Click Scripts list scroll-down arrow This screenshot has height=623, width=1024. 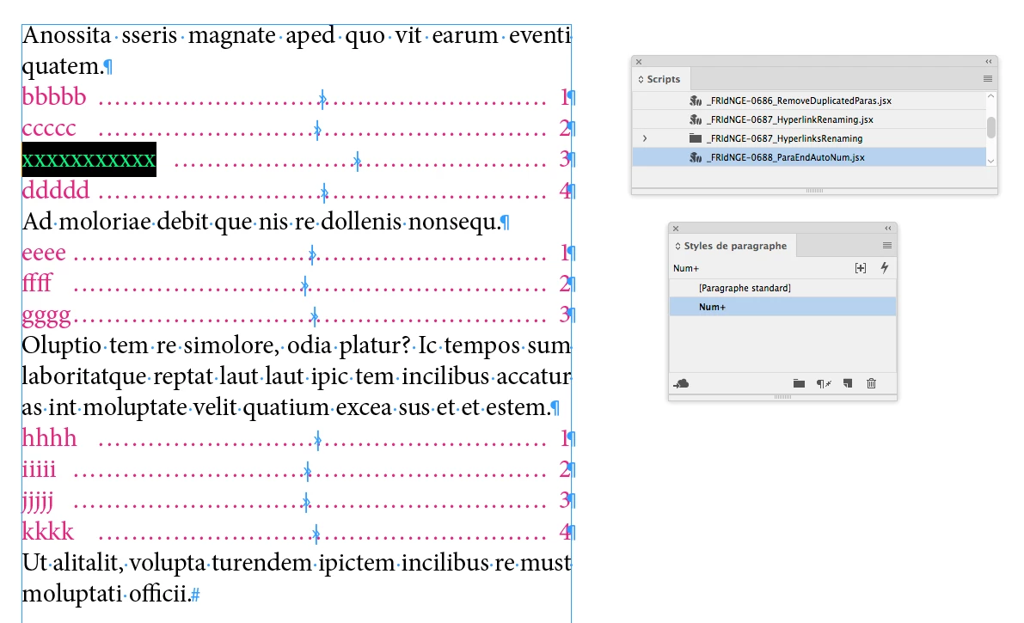pyautogui.click(x=990, y=161)
